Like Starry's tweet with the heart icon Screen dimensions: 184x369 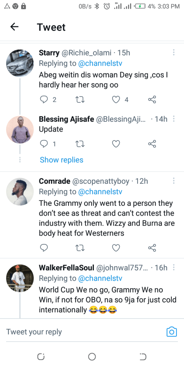(x=116, y=100)
